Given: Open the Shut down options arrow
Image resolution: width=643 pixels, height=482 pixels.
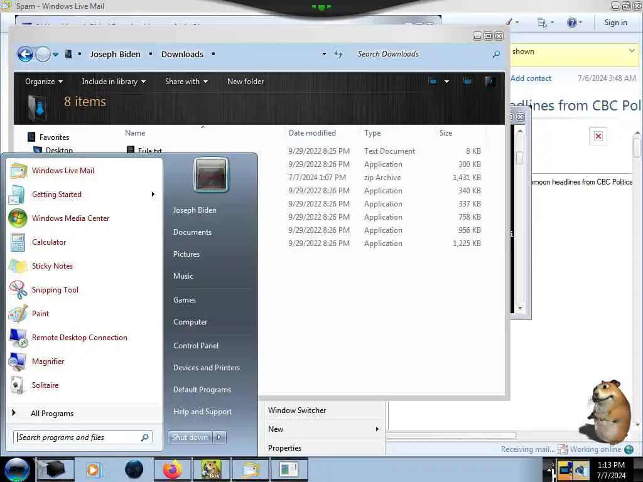Looking at the screenshot, I should click(219, 437).
